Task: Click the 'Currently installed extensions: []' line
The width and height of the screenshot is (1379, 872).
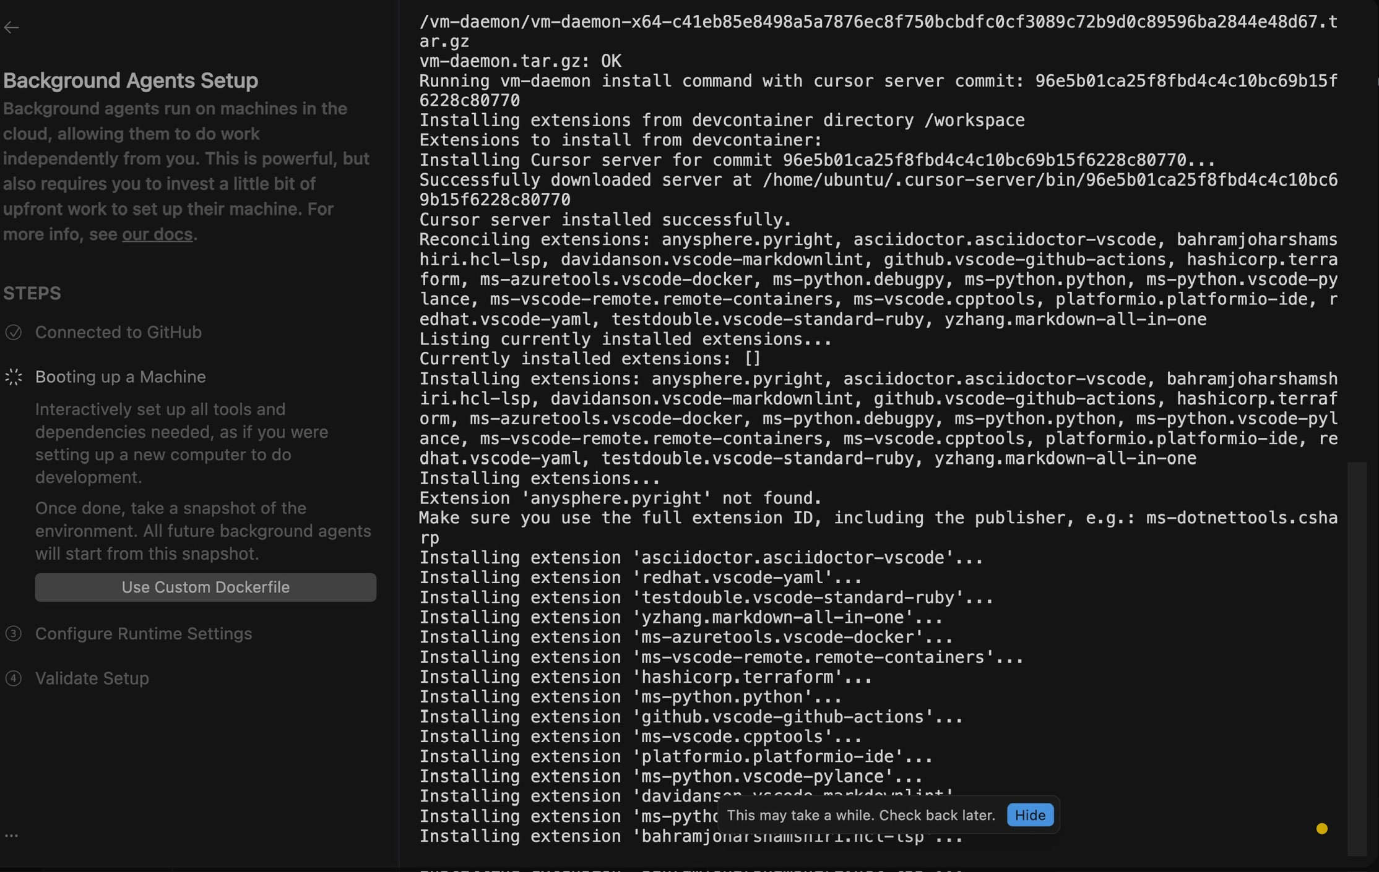Action: tap(590, 359)
